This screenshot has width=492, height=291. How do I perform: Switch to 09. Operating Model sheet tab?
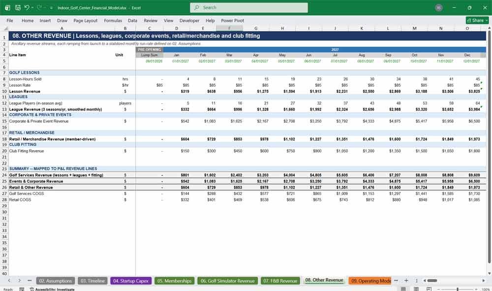click(x=370, y=281)
